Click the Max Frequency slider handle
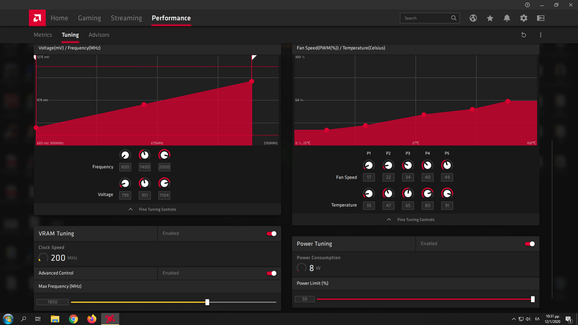Image resolution: width=578 pixels, height=325 pixels. tap(207, 302)
